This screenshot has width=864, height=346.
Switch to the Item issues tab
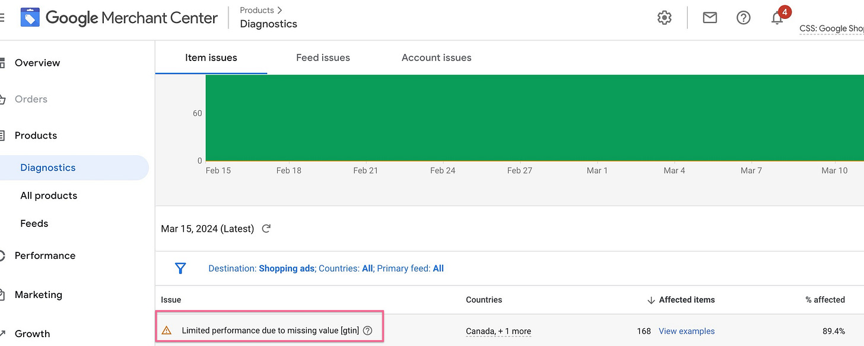[x=211, y=57]
